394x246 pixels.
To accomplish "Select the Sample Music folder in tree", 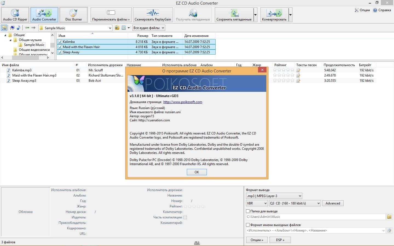I will click(x=34, y=45).
